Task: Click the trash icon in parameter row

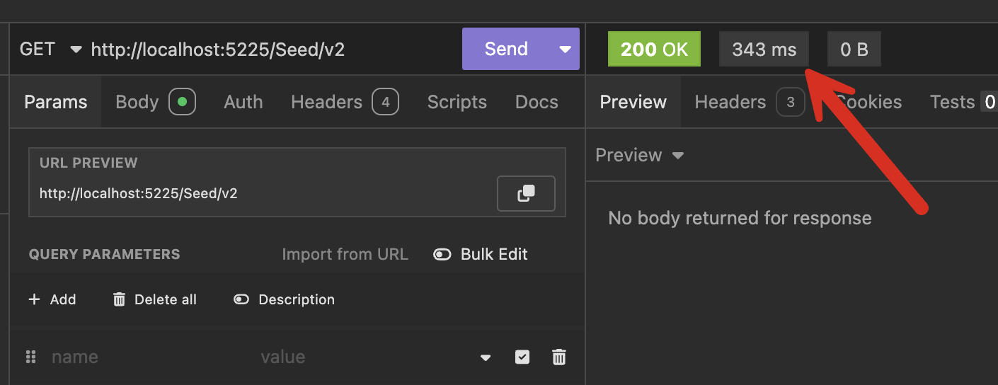Action: [558, 357]
